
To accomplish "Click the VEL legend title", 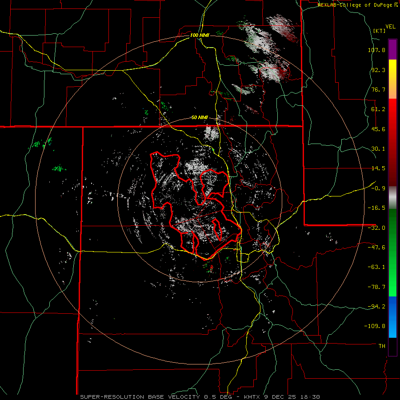I will coord(390,26).
